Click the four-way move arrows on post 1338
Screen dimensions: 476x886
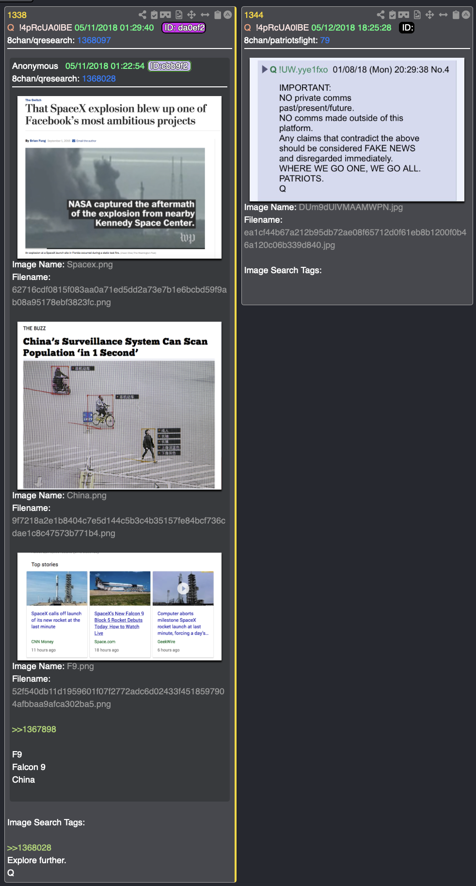click(191, 15)
